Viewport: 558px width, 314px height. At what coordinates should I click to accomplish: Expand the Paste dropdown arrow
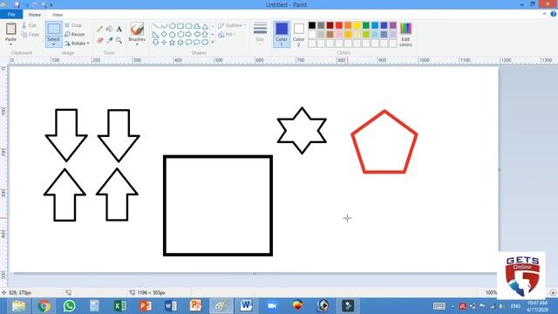point(10,44)
